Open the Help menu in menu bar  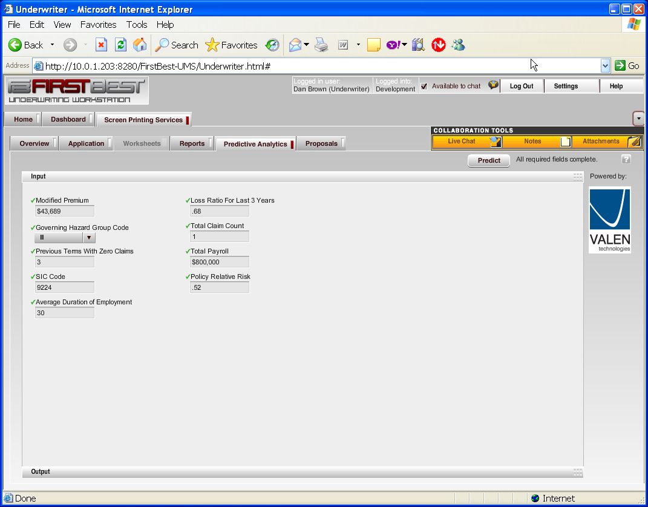(165, 25)
